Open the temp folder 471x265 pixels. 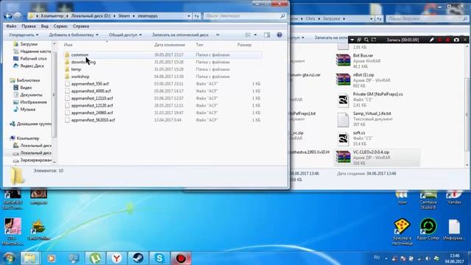[x=76, y=69]
